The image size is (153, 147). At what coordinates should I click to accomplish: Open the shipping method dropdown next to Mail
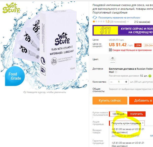116,72
